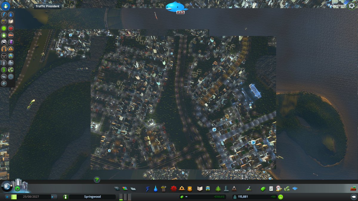Toggle free camera mode button
Image resolution: width=358 pixels, height=201 pixels.
coord(354,197)
